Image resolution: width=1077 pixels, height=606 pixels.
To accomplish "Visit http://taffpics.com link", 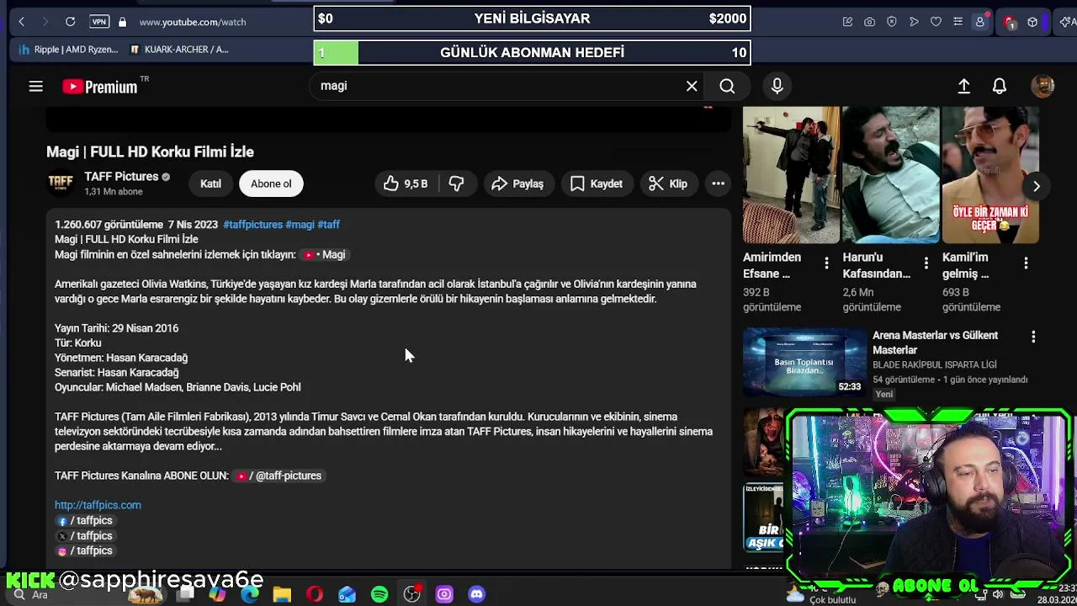I will (x=98, y=505).
